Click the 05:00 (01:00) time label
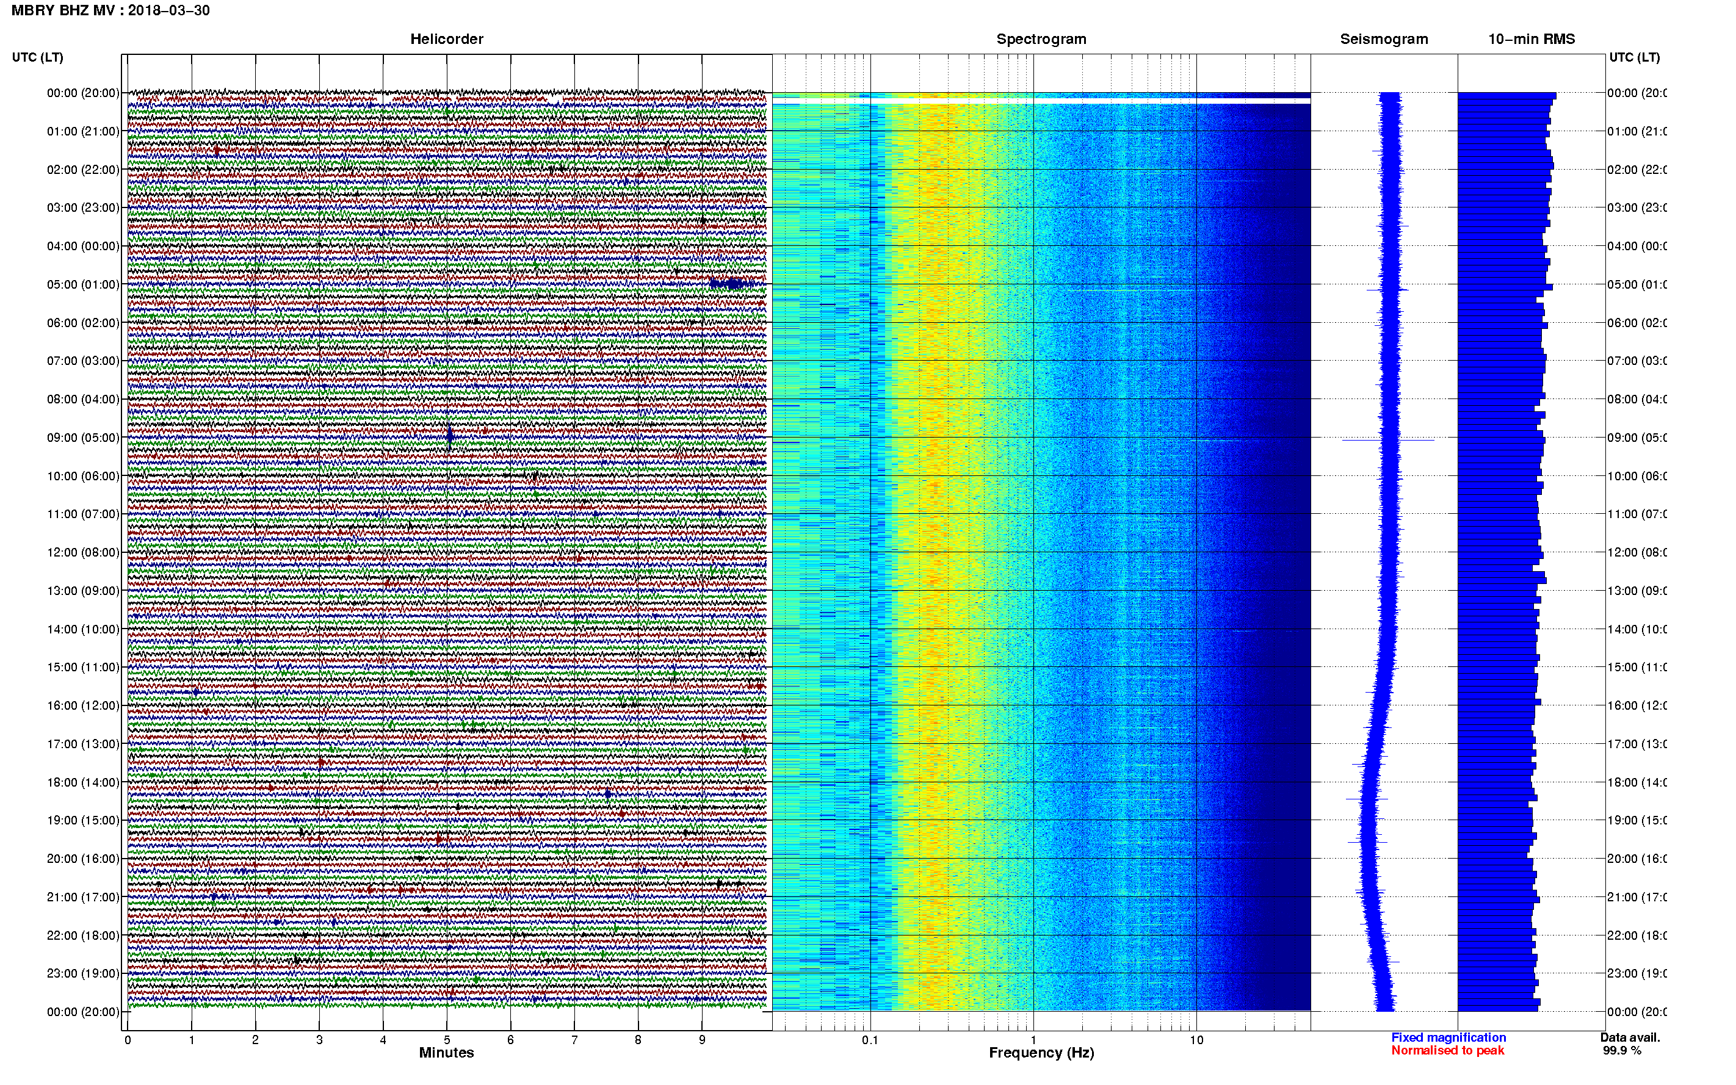Image resolution: width=1736 pixels, height=1085 pixels. 83,284
